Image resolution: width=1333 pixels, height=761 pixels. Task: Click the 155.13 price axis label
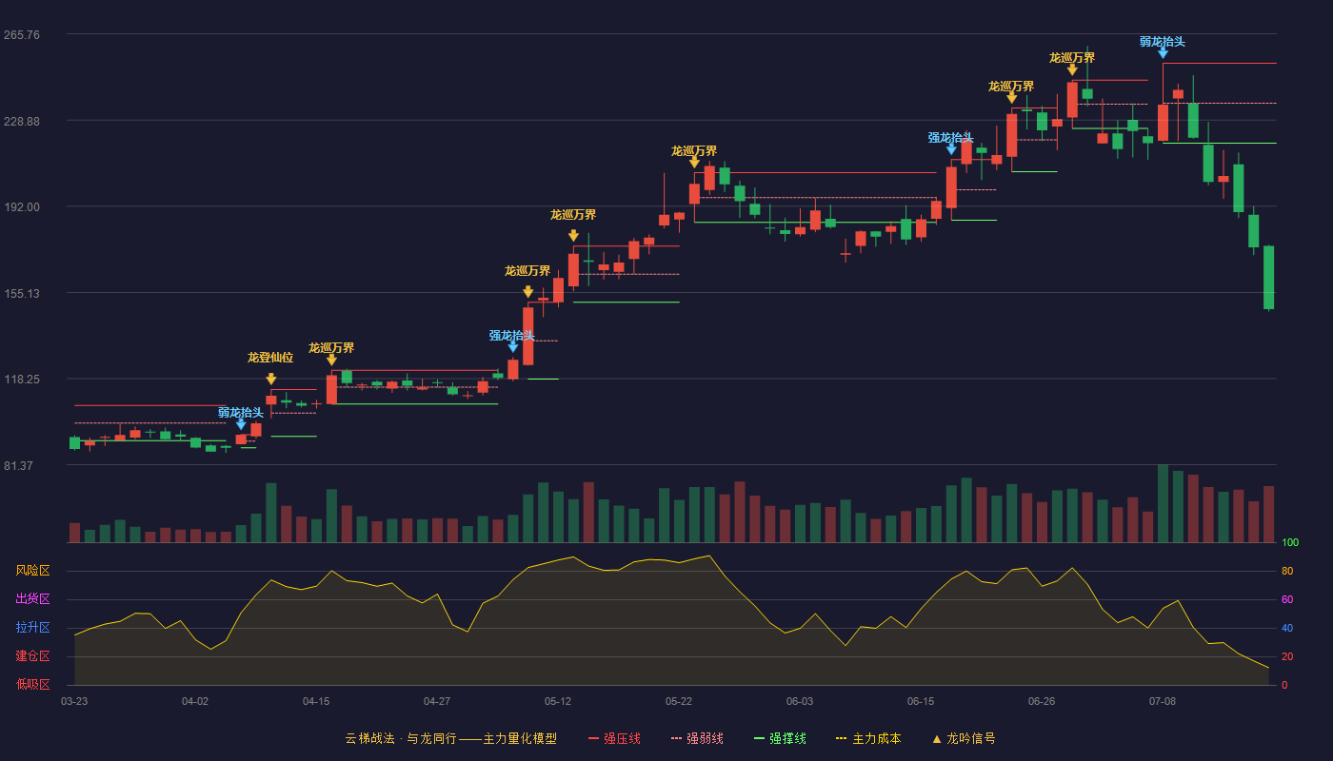pyautogui.click(x=22, y=294)
